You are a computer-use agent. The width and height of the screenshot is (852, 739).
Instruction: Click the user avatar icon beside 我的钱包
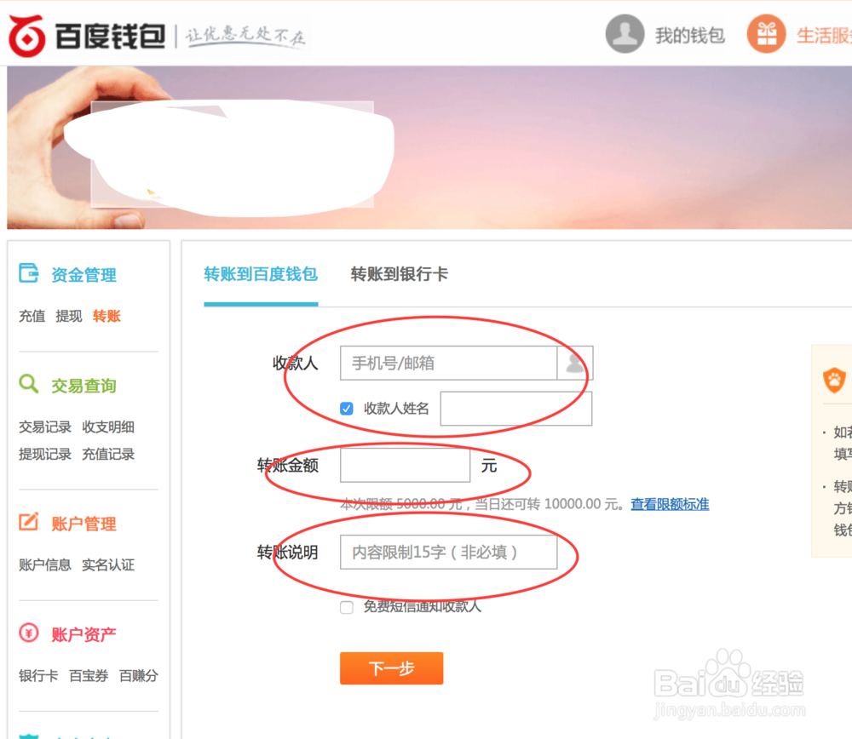tap(625, 34)
